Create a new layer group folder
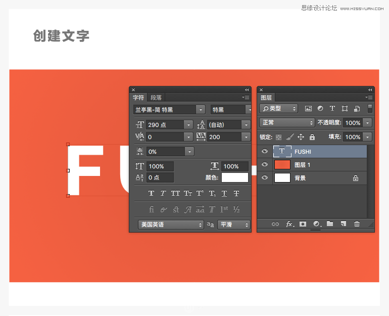 click(330, 223)
